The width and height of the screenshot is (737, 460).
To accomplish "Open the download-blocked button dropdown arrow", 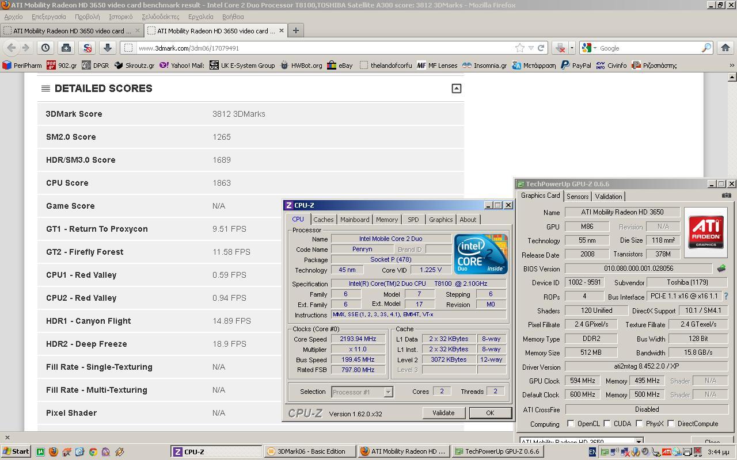I will pos(572,48).
